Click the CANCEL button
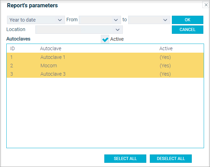210x167 pixels. tap(188, 30)
